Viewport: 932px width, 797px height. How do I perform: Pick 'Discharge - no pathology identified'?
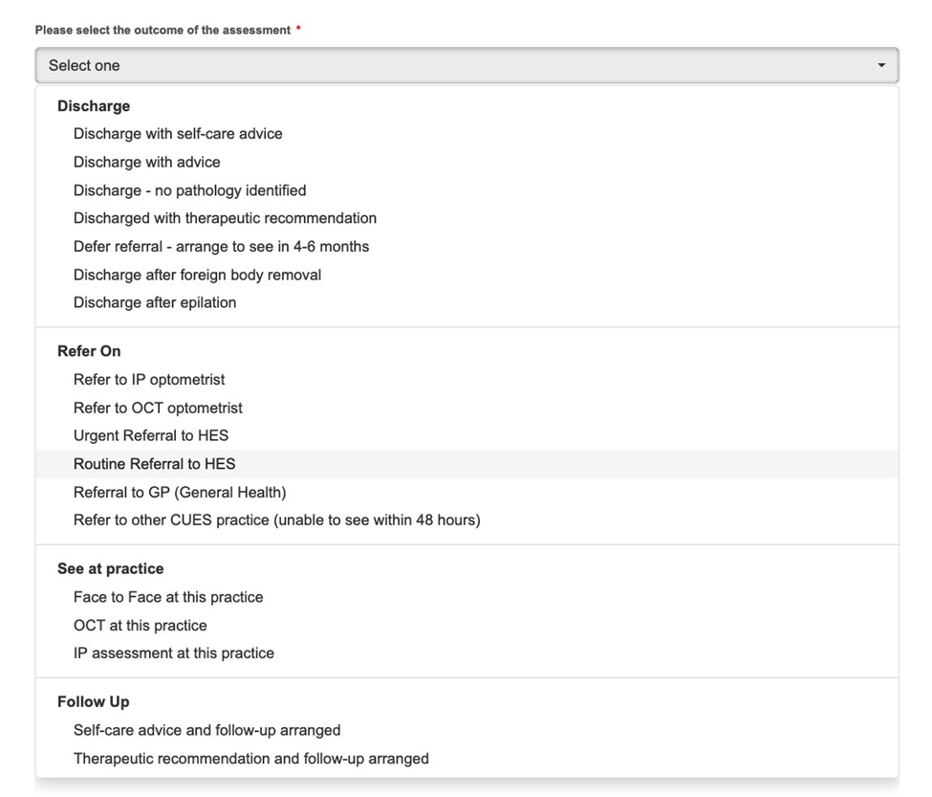tap(466, 190)
